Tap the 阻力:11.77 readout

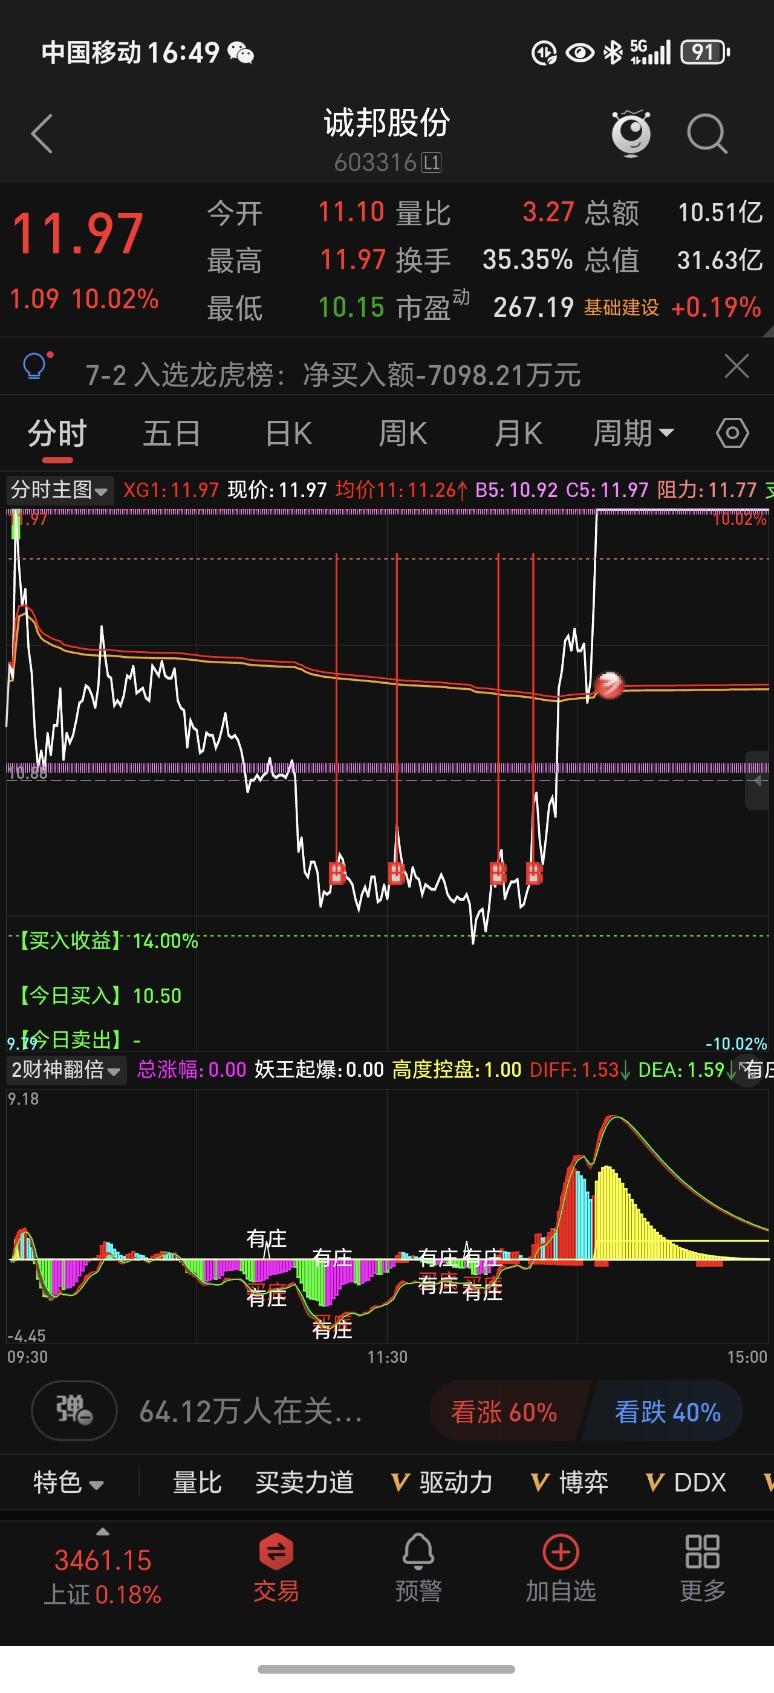707,490
